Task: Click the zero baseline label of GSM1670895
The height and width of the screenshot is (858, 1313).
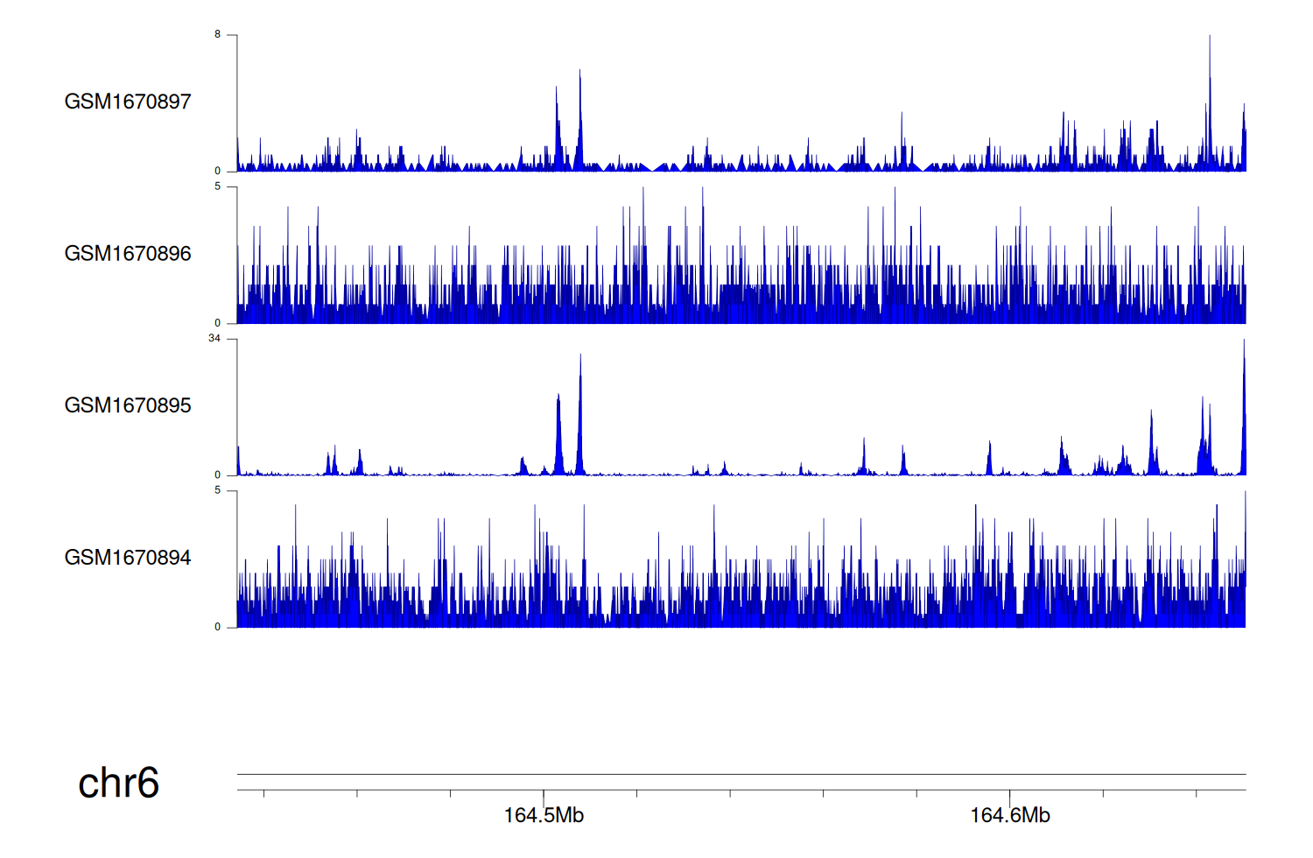Action: (x=218, y=475)
